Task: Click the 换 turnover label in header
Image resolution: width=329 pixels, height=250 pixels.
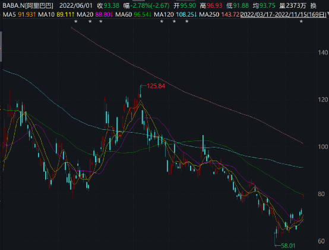Action: click(x=313, y=5)
